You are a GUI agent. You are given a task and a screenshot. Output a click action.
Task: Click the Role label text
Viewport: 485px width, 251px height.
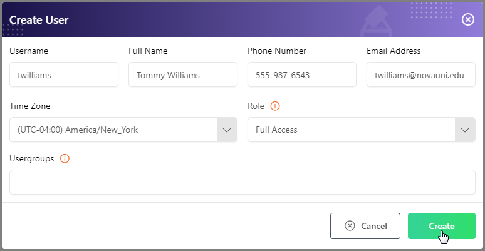(256, 106)
